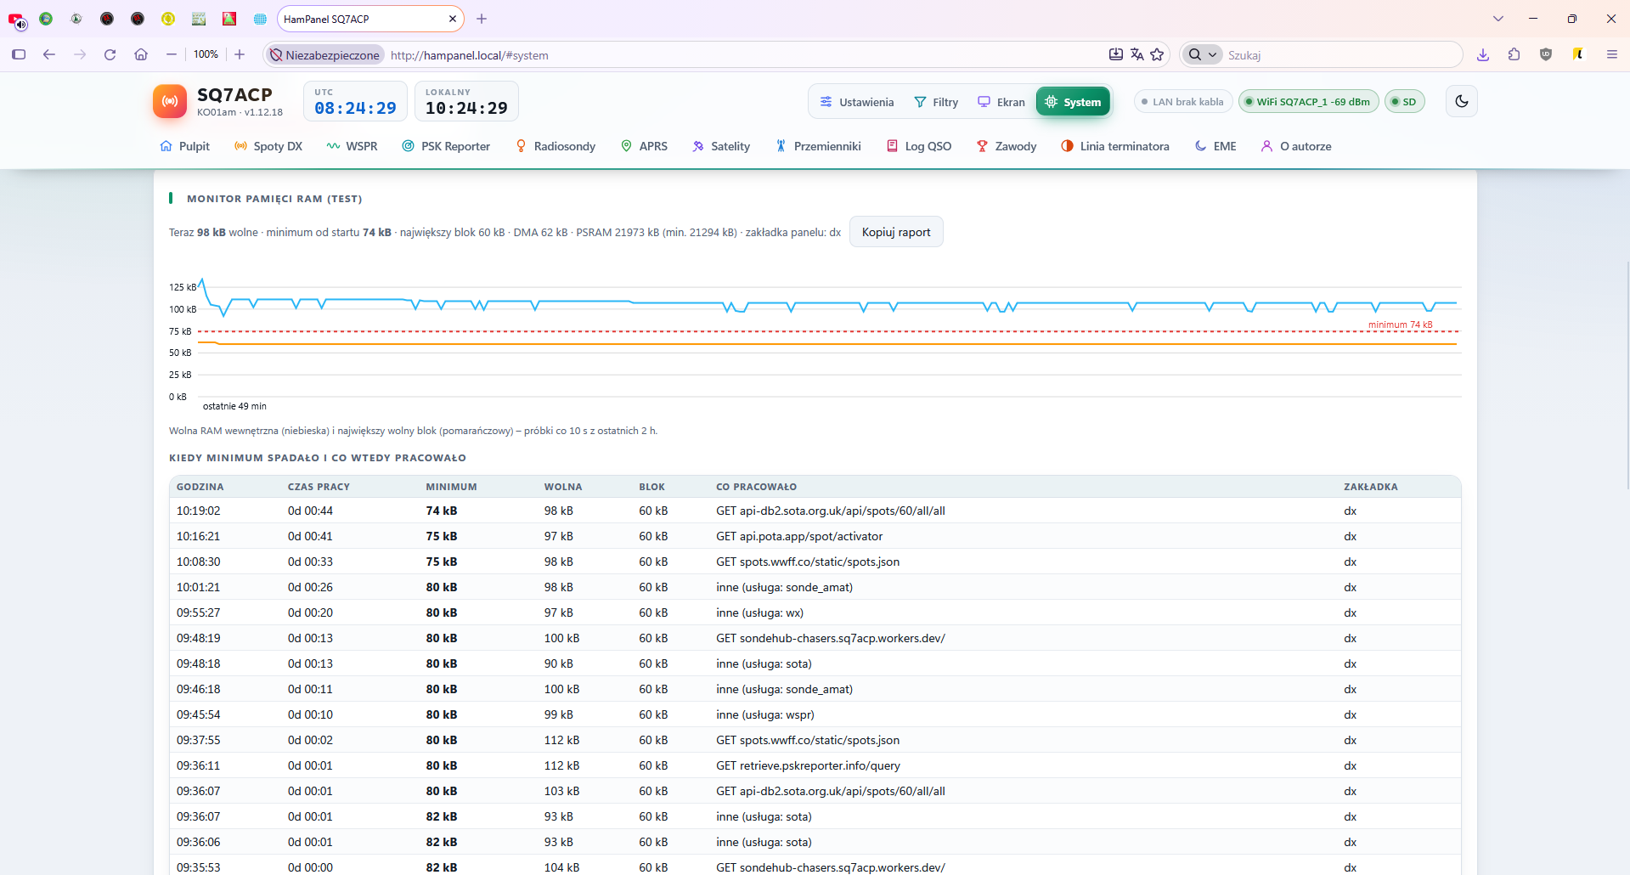
Task: Click the WiFi SQ7ACP_1 status badge
Action: 1308,102
